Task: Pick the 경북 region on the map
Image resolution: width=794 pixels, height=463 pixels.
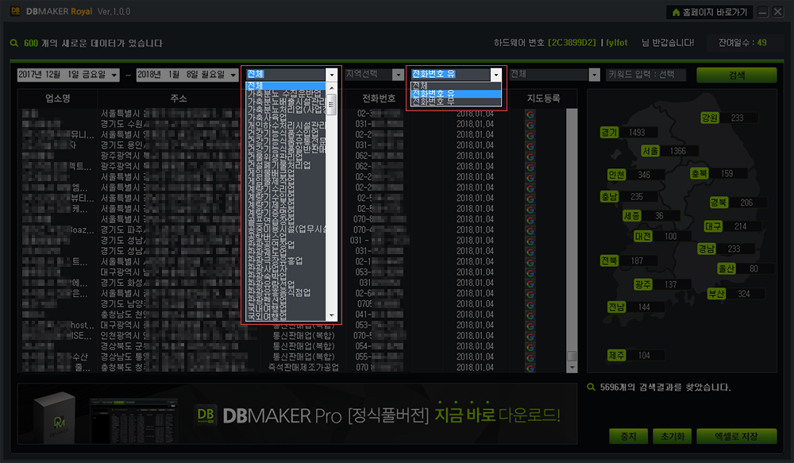Action: 719,203
